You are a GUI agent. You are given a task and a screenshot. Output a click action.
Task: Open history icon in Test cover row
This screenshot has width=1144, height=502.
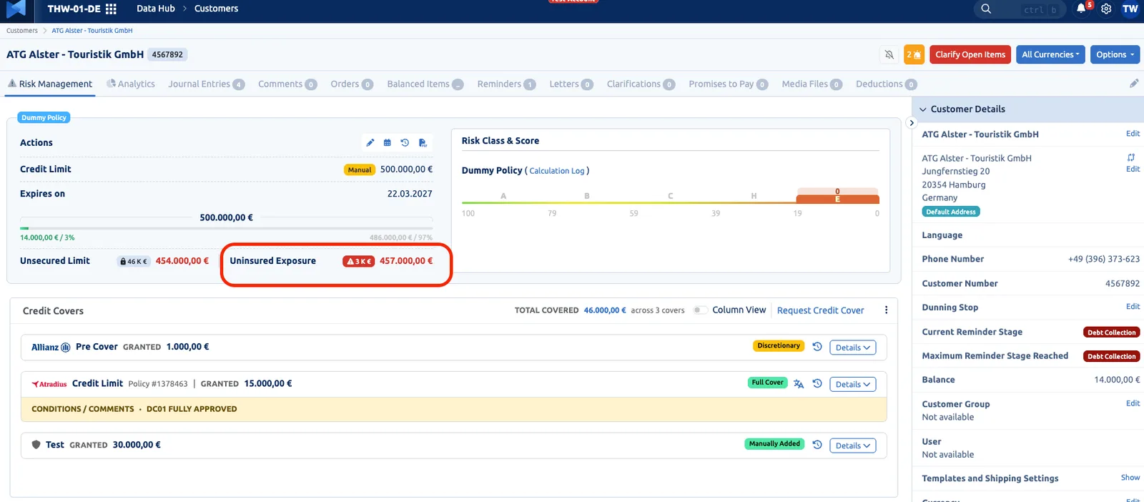pyautogui.click(x=817, y=445)
